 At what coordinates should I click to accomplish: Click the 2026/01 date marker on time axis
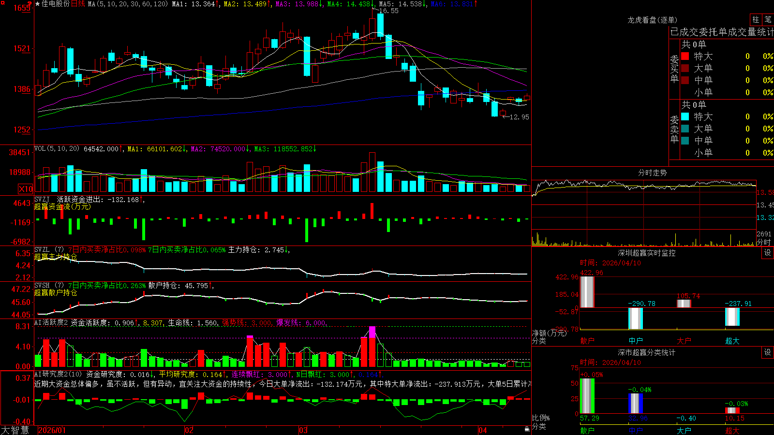[x=52, y=430]
